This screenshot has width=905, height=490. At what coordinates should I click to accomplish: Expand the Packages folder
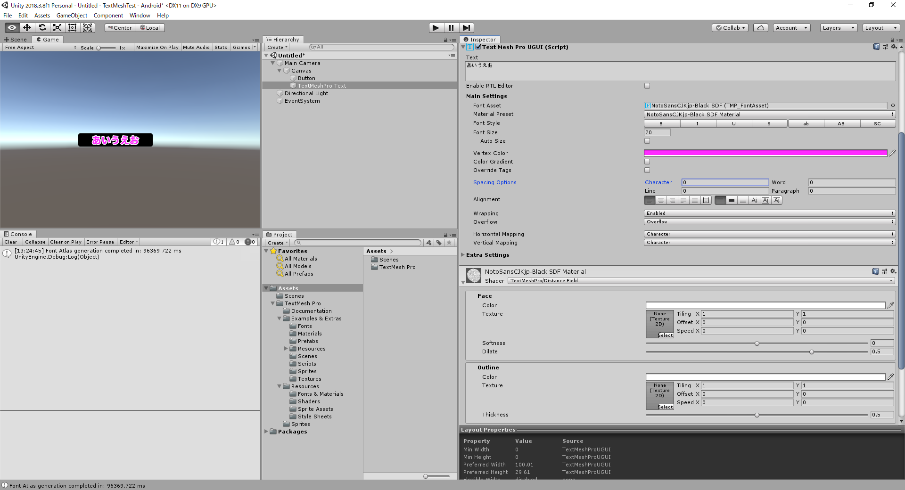[266, 432]
